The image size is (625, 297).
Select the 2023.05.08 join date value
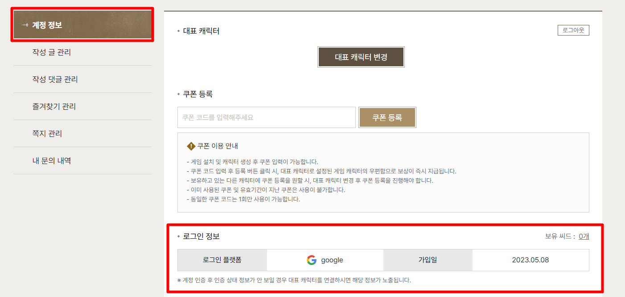[530, 260]
